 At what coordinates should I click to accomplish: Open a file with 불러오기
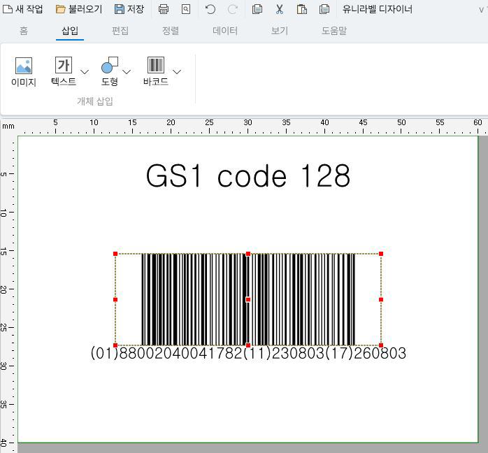pyautogui.click(x=79, y=9)
